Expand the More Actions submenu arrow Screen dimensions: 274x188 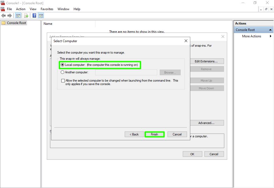tap(271, 36)
